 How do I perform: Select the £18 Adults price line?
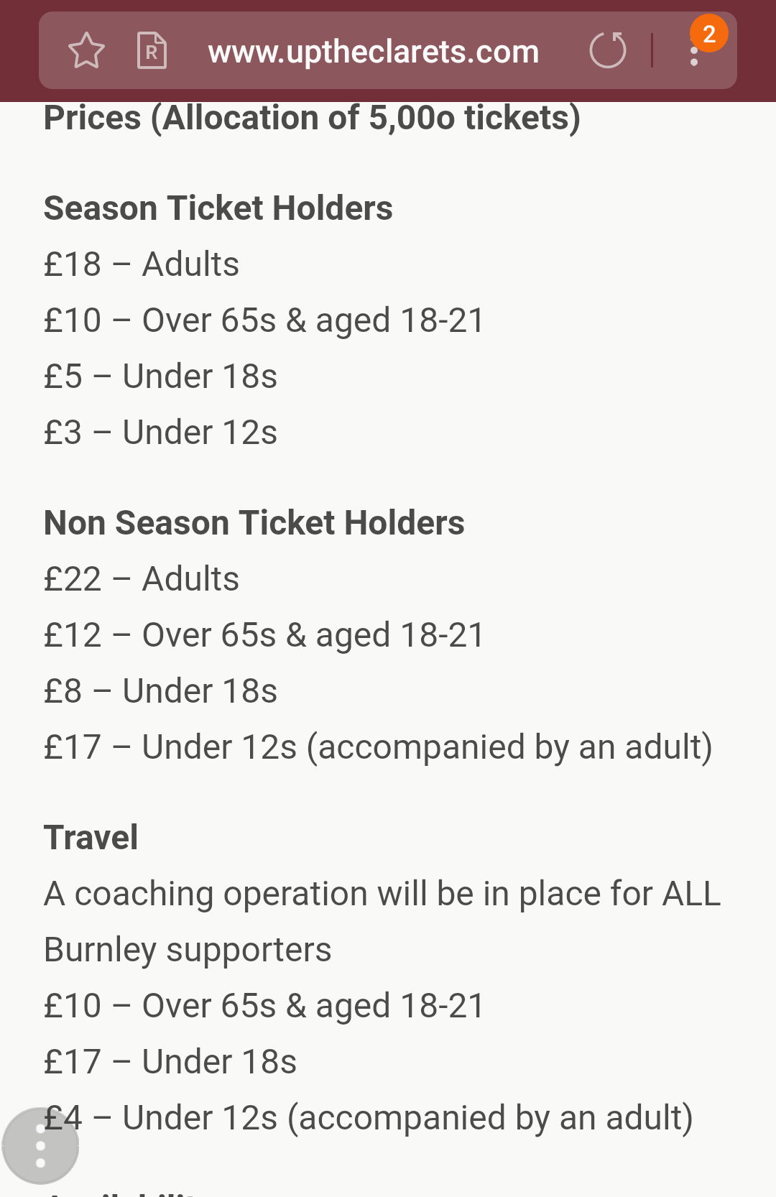tap(142, 264)
